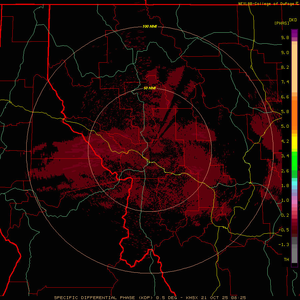Pick the gray segment at the color bar bottom

(294, 255)
